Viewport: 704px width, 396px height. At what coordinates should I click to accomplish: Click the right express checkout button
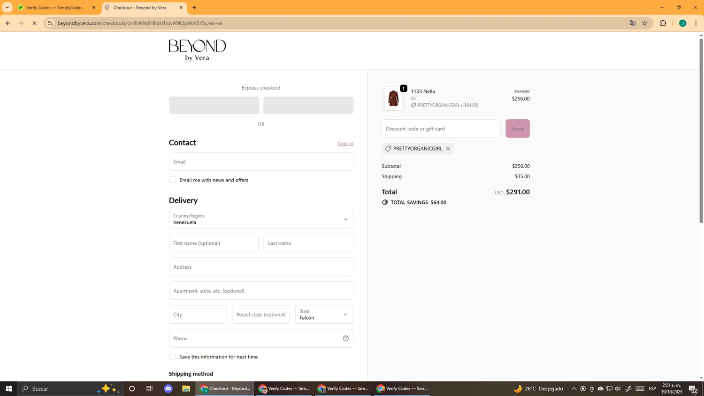click(x=308, y=105)
